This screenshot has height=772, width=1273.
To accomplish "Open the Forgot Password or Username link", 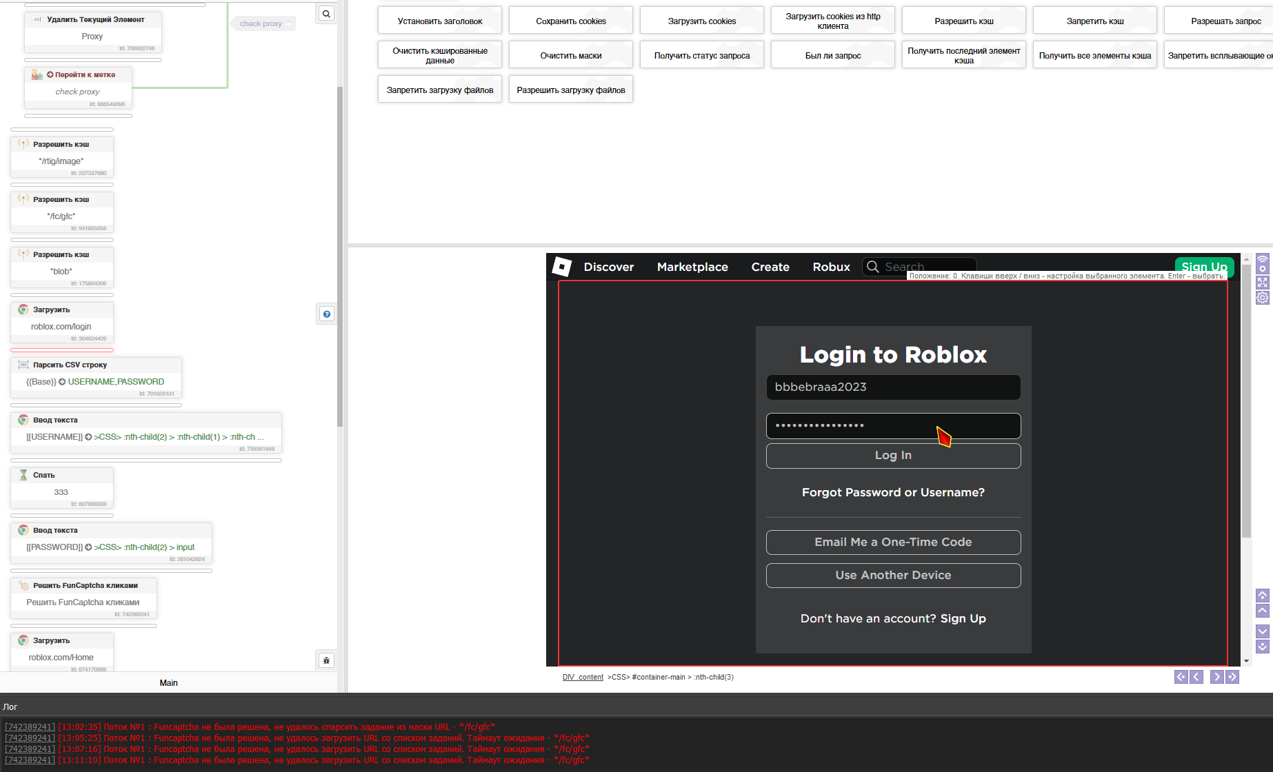I will [893, 492].
